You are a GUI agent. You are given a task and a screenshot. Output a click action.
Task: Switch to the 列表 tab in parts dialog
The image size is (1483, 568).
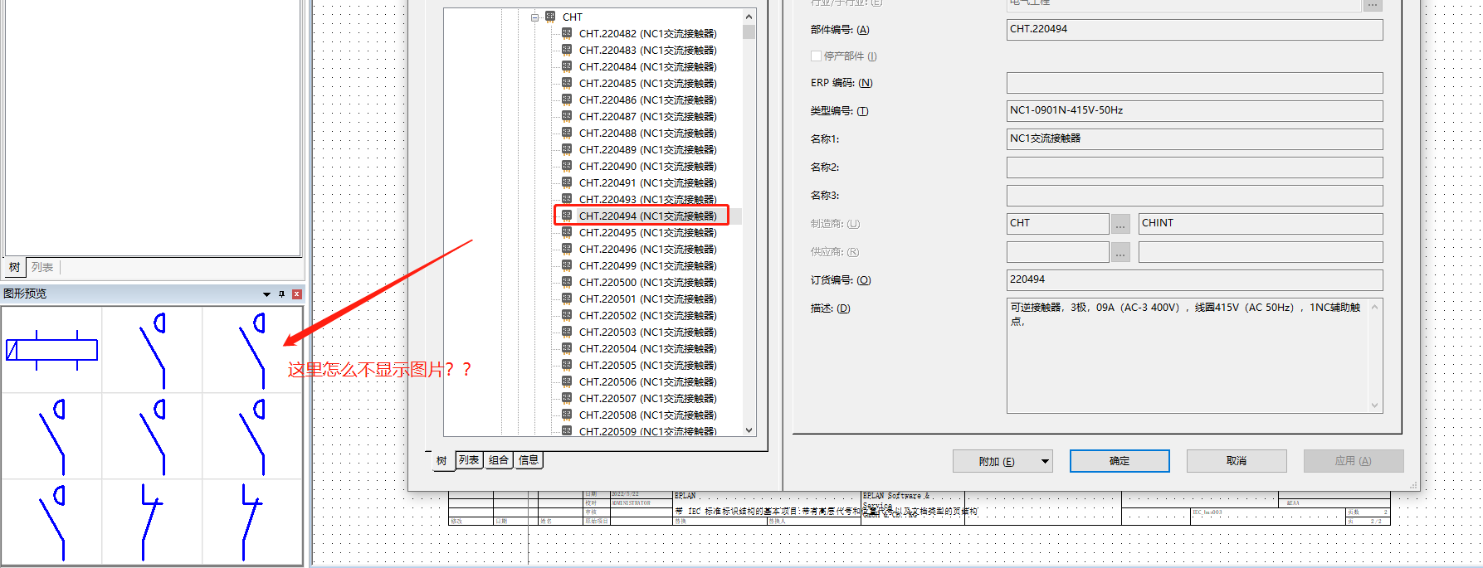[x=469, y=460]
